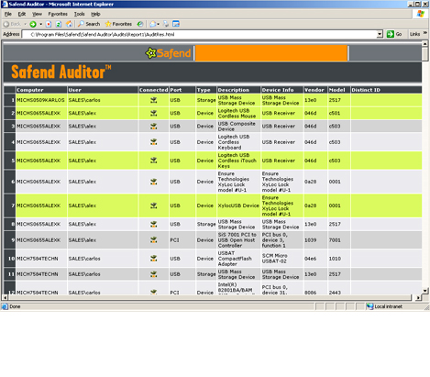Open the Edit menu

click(x=22, y=14)
